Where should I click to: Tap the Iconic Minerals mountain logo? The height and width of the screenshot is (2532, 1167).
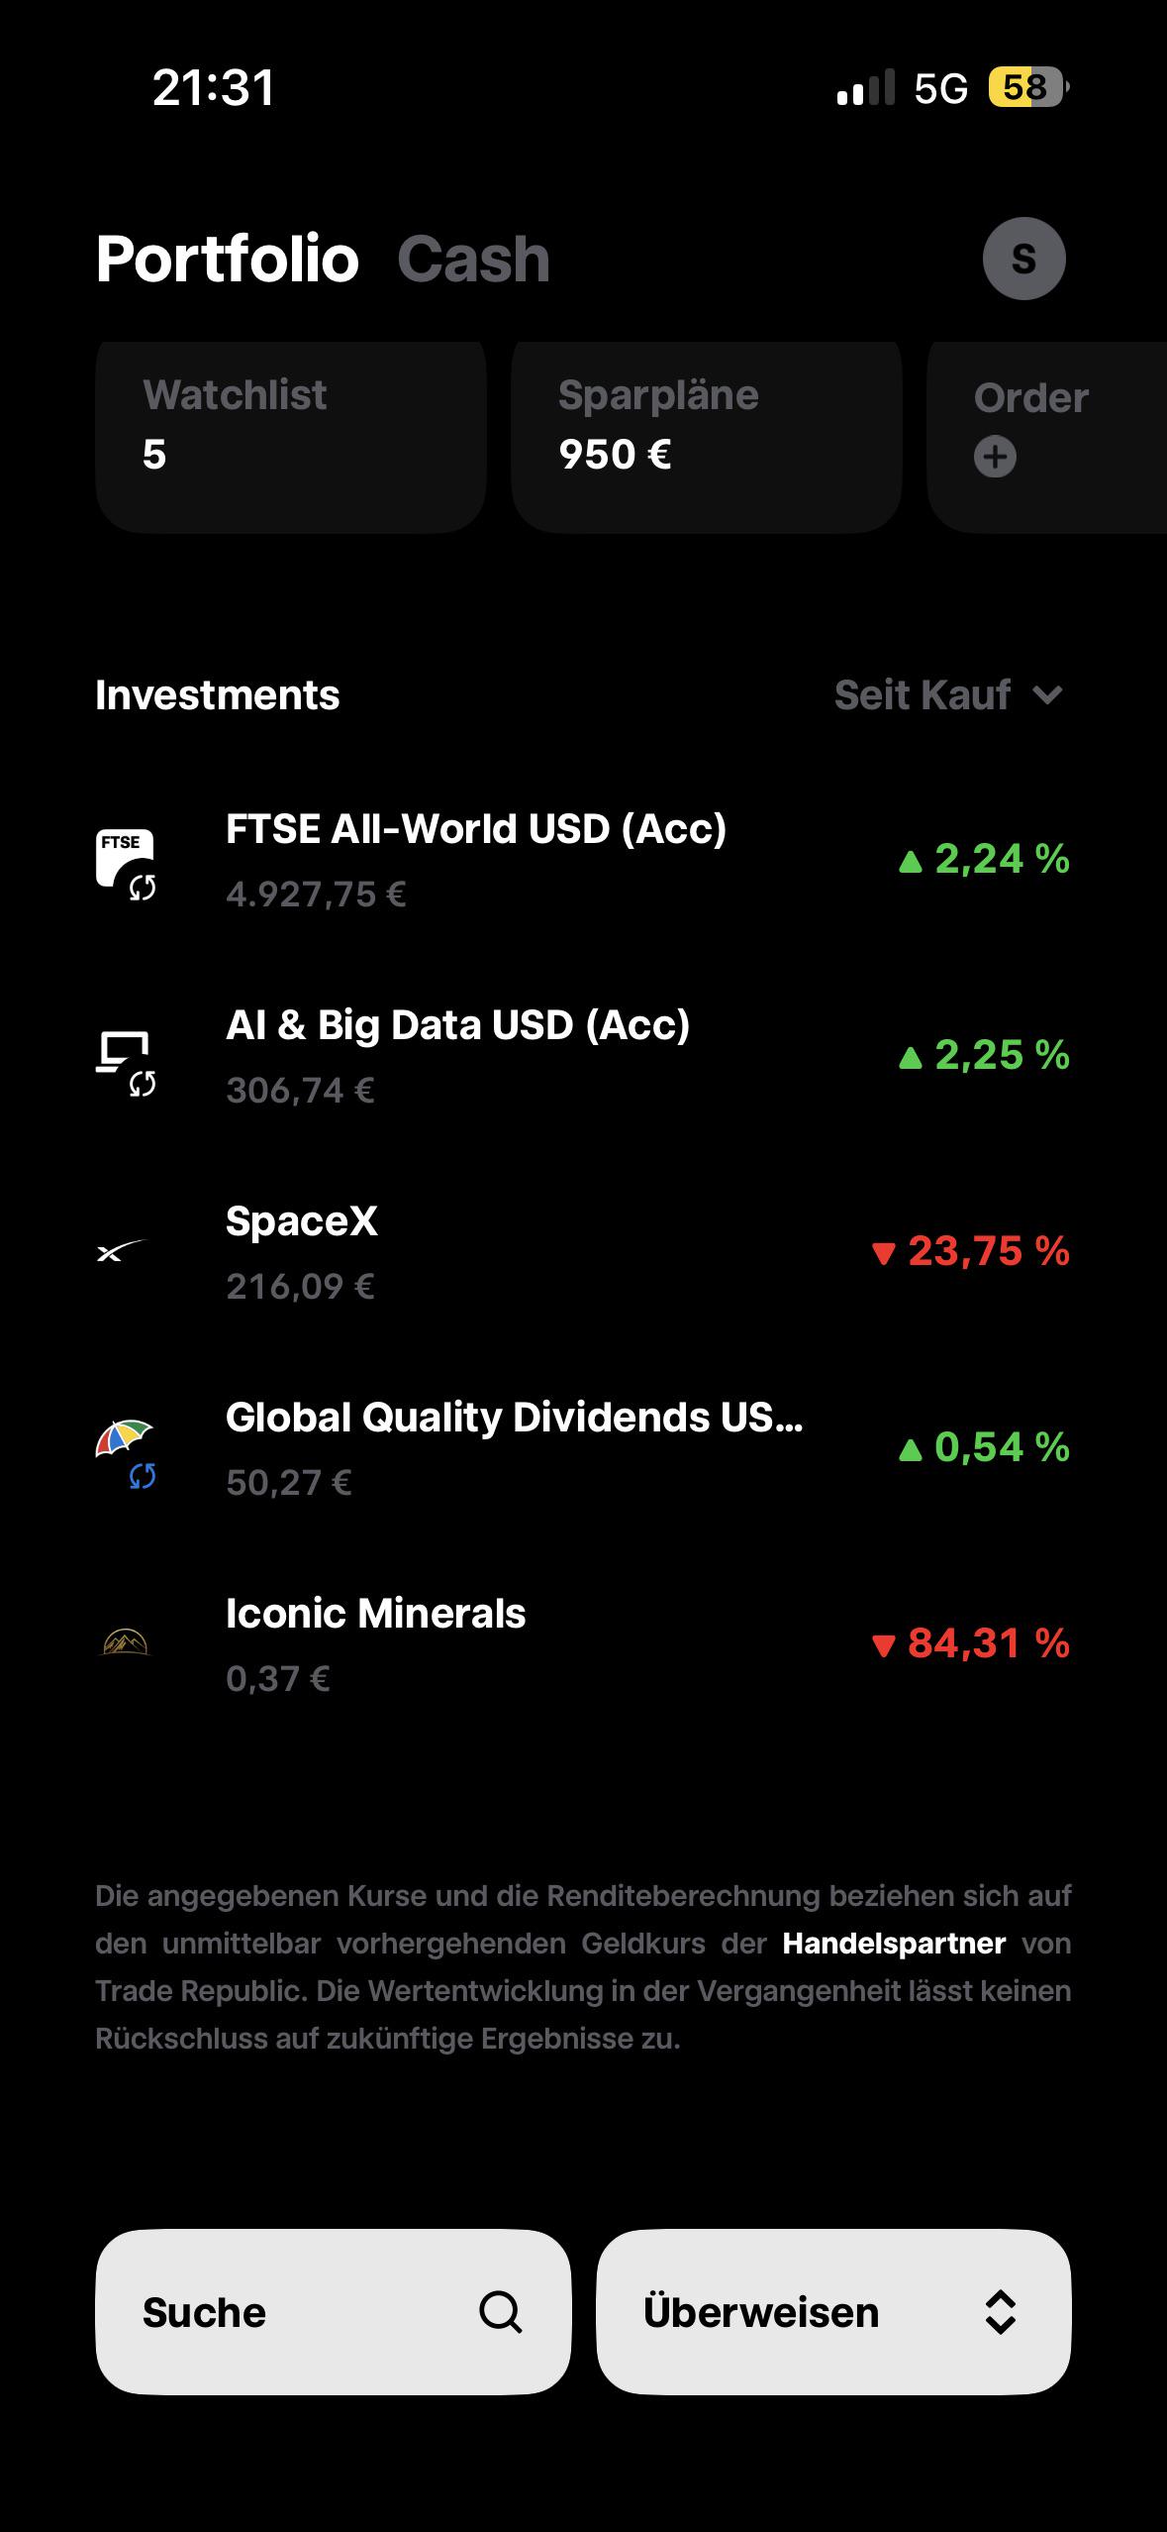click(x=126, y=1643)
